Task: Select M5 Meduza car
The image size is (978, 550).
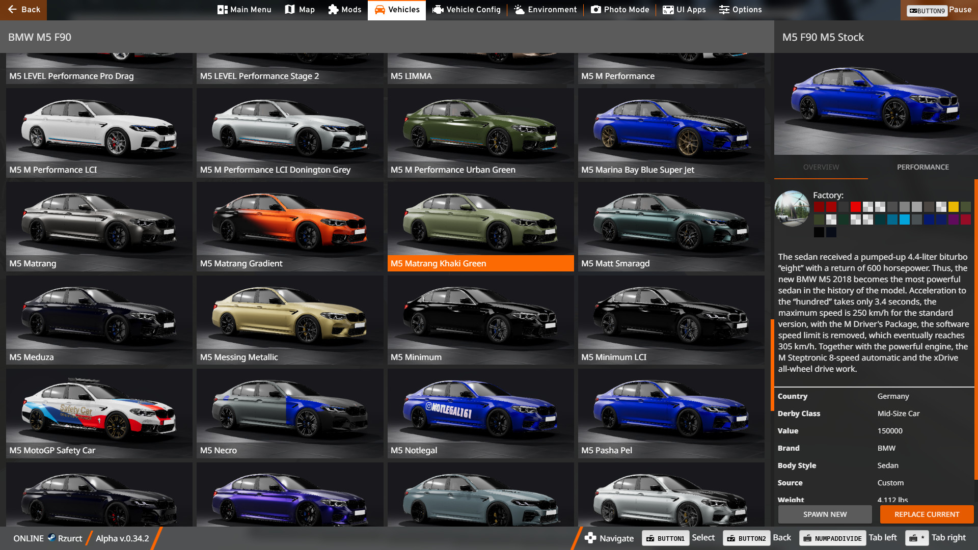Action: click(99, 320)
